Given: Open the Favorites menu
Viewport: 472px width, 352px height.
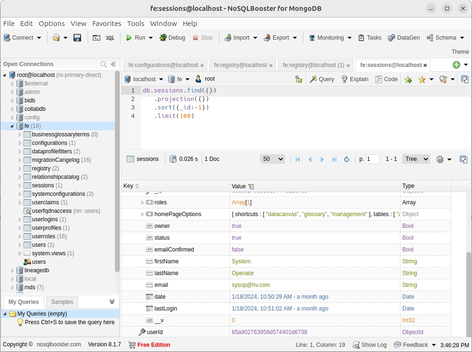Looking at the screenshot, I should (106, 24).
